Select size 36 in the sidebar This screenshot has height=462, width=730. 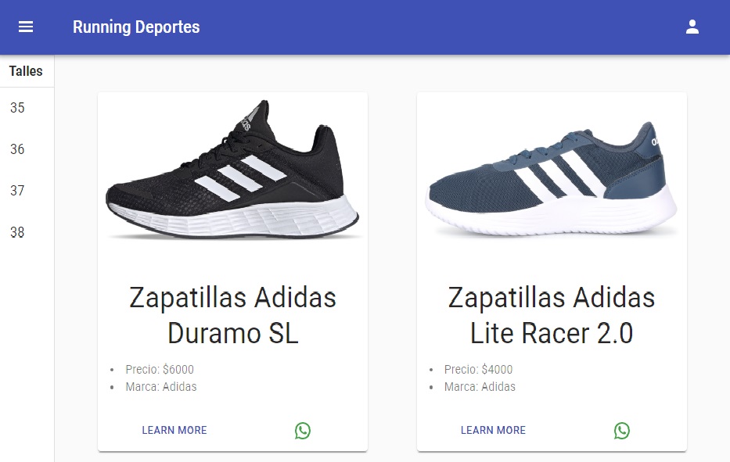coord(17,149)
